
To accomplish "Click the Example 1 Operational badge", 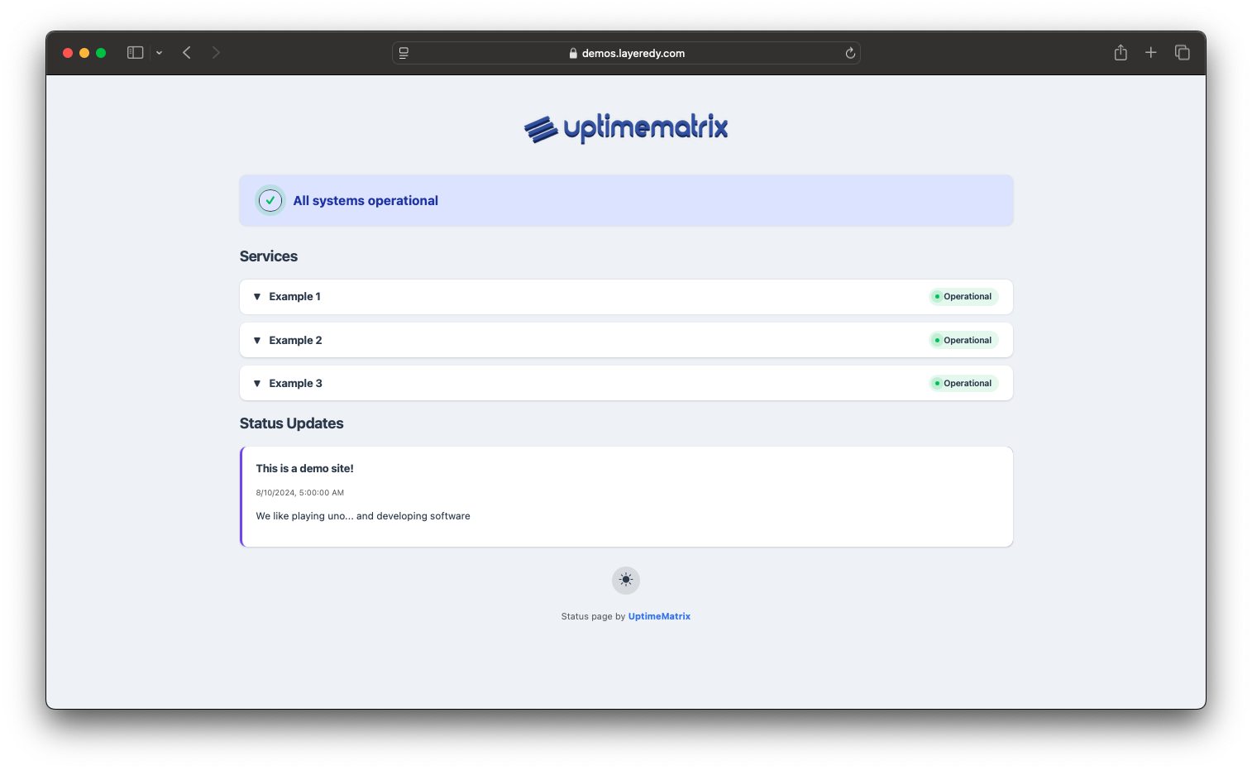I will click(963, 297).
